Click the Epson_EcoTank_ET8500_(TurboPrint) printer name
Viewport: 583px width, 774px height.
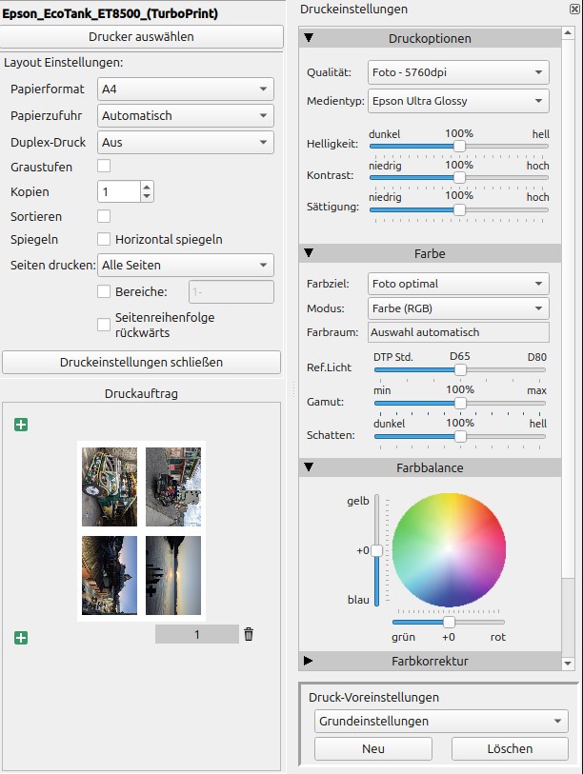[110, 13]
